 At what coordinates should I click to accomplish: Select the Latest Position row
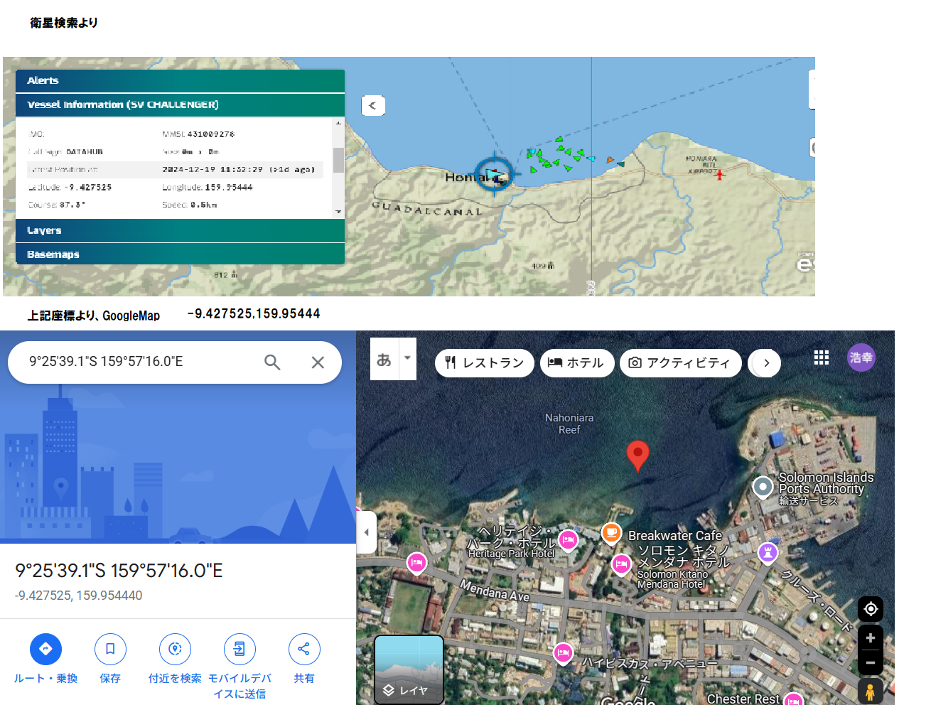point(175,169)
